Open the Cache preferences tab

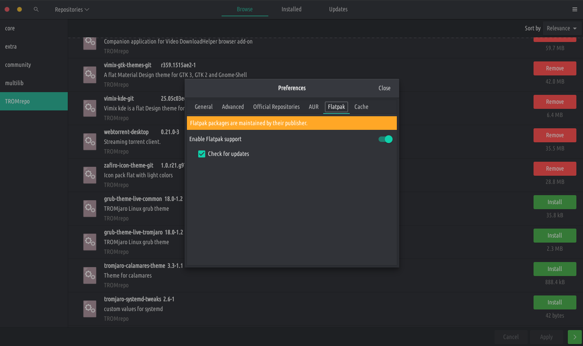(361, 107)
